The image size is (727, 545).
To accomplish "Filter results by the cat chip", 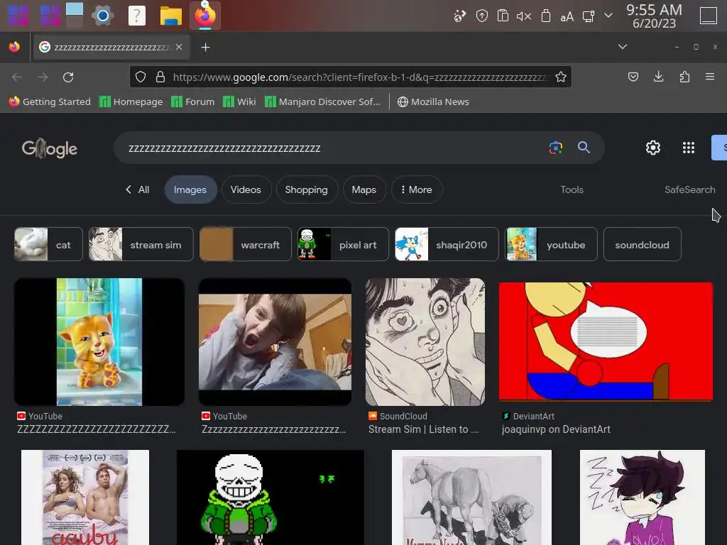I will point(48,244).
